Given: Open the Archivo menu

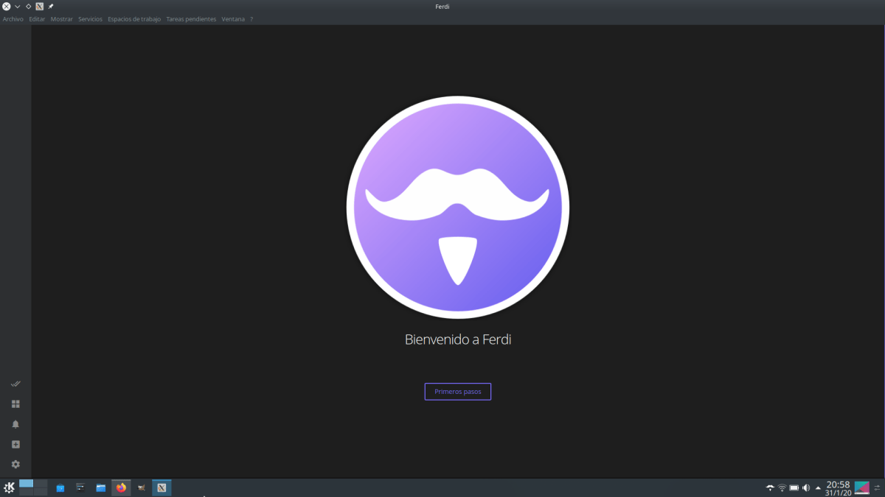Looking at the screenshot, I should (x=13, y=19).
